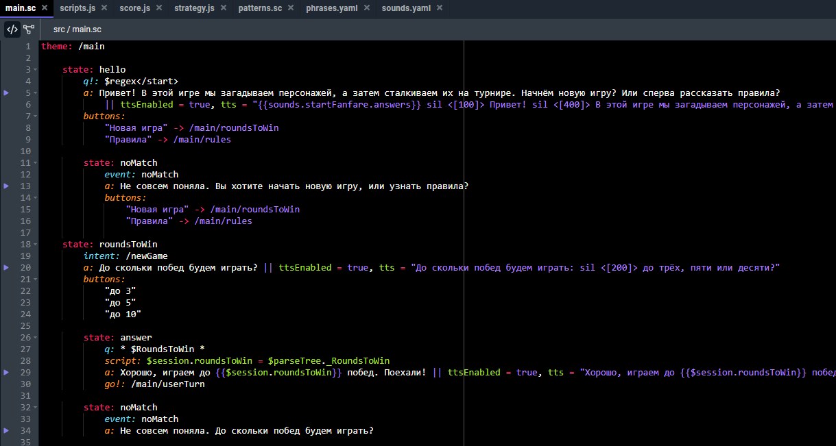Viewport: 836px width, 446px height.
Task: Place cursor on "state: hello" text
Action: coord(94,70)
